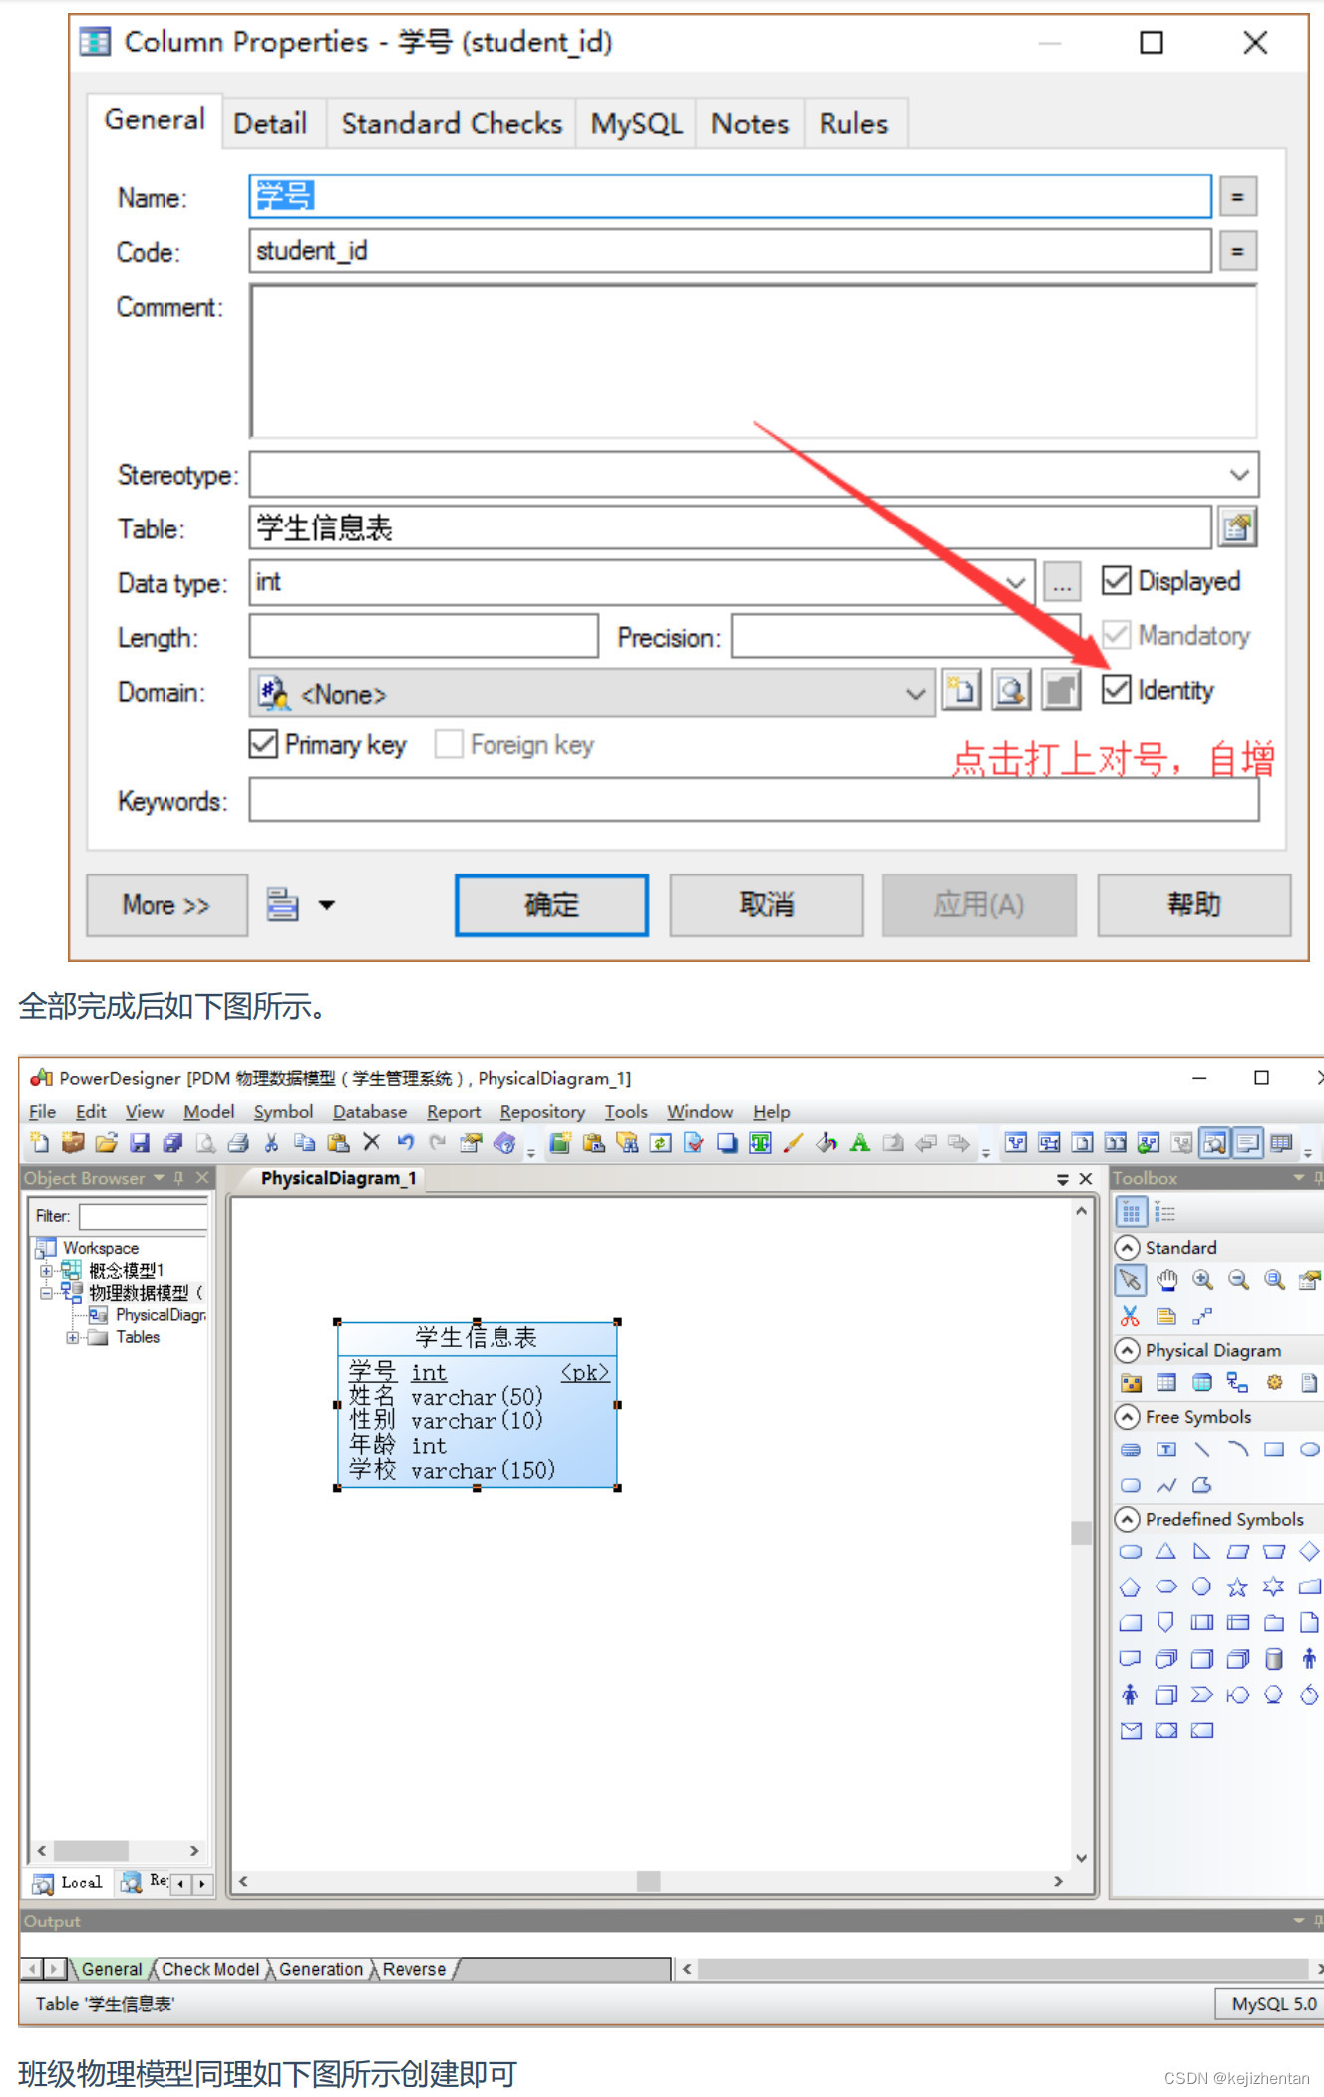This screenshot has width=1324, height=2097.
Task: Pick the Rectangle free symbol
Action: [x=1274, y=1449]
